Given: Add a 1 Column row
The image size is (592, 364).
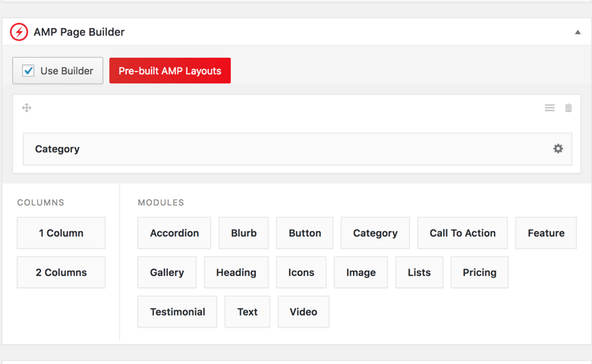Looking at the screenshot, I should [x=61, y=233].
